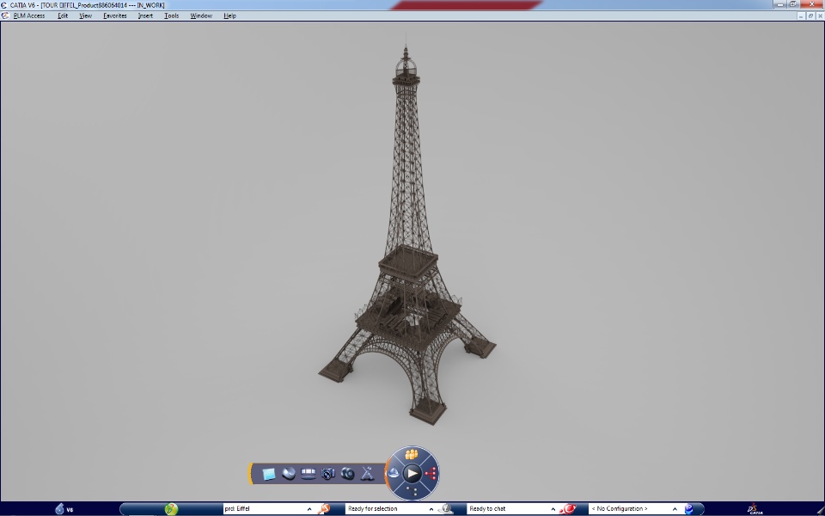Click the CATIA app icon in title bar
Image resolution: width=825 pixels, height=516 pixels.
(4, 5)
